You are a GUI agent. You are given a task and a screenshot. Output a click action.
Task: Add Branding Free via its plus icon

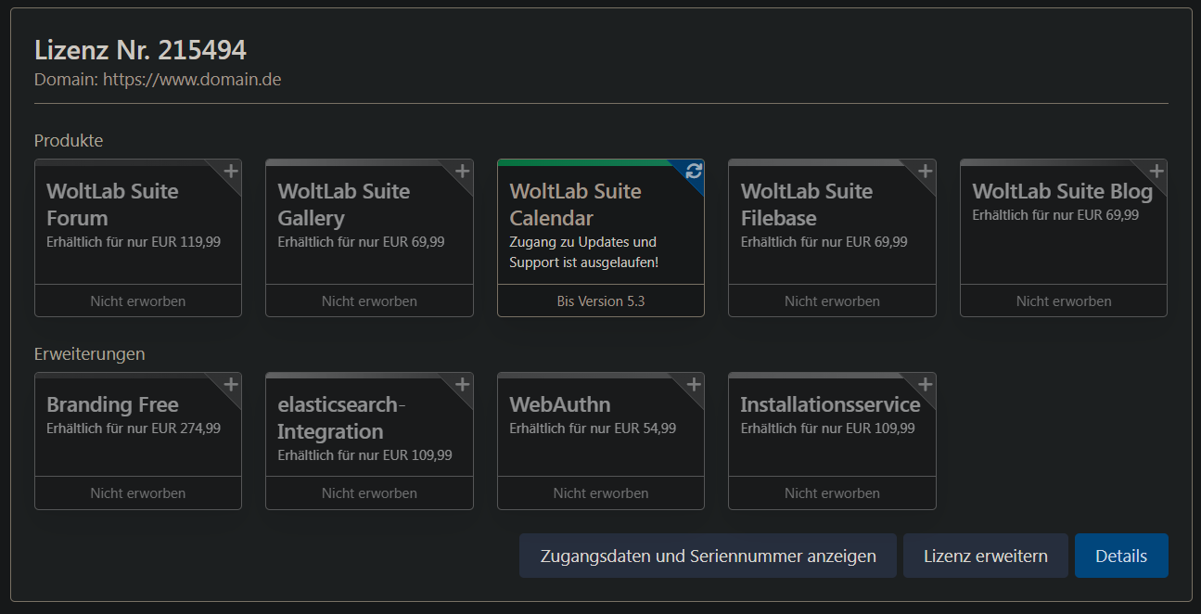231,385
